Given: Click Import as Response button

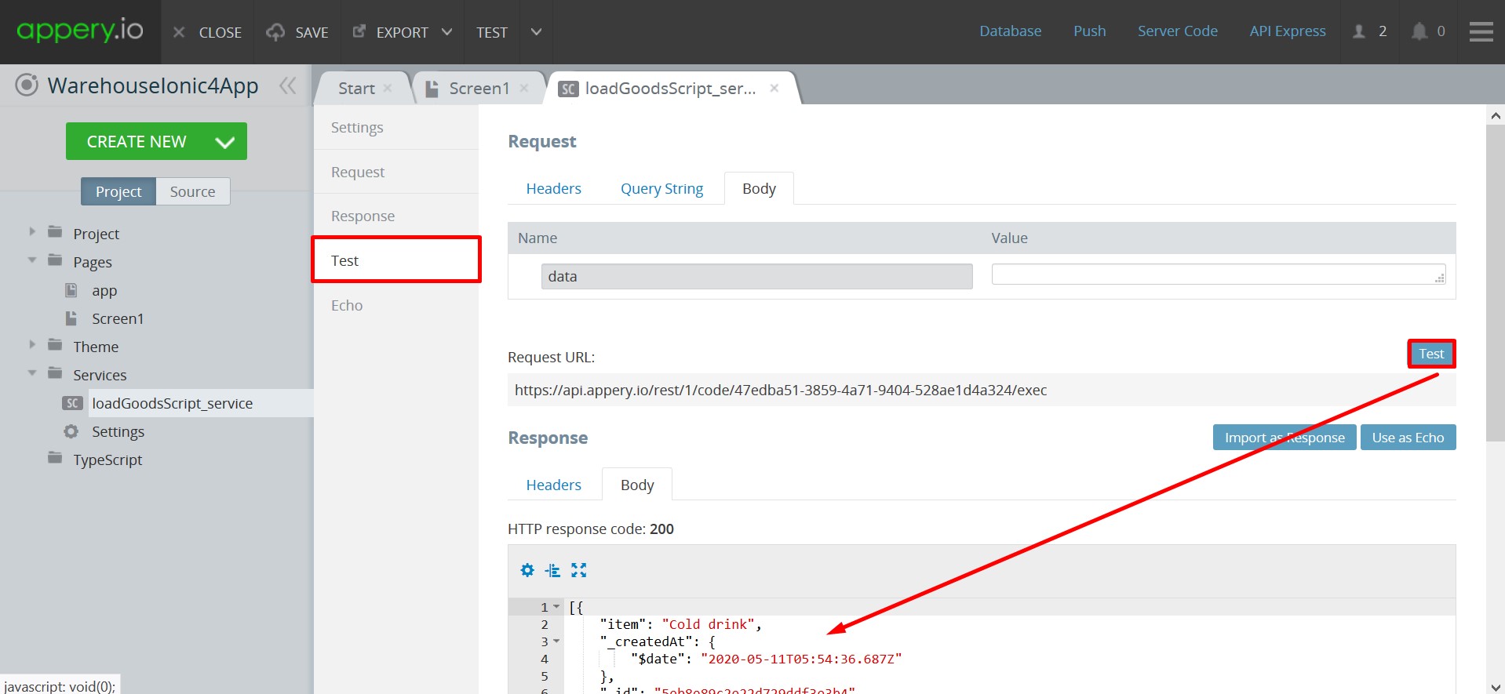Looking at the screenshot, I should [1285, 438].
